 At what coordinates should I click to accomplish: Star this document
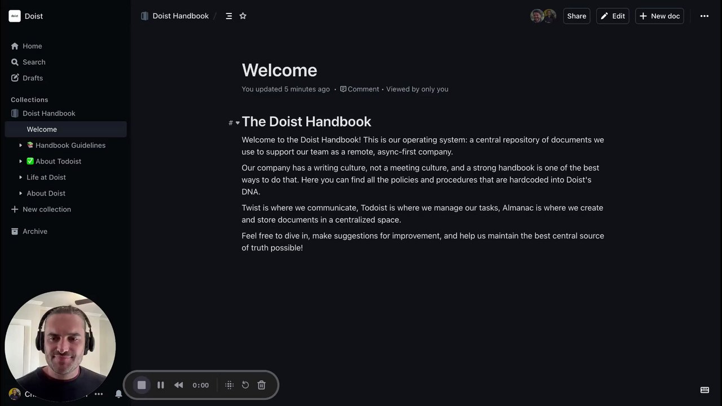[243, 16]
